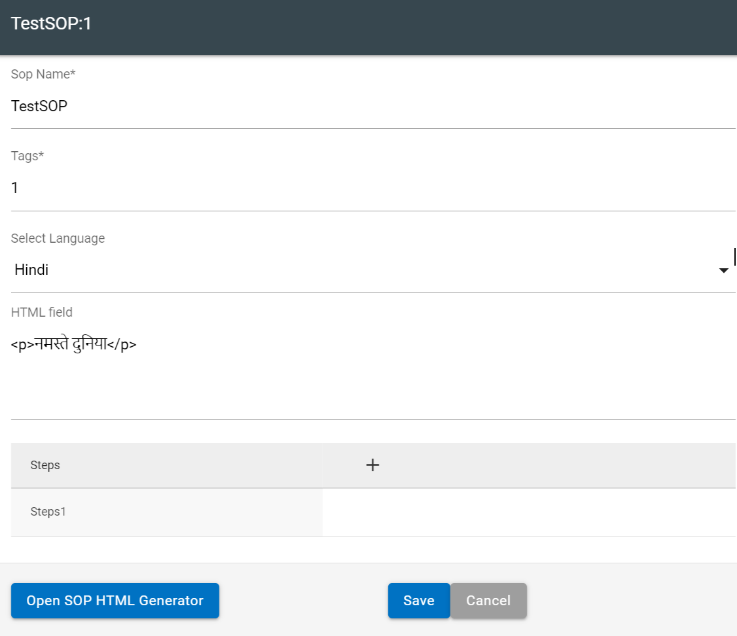Click inside the Sop Name field
Image resolution: width=737 pixels, height=636 pixels.
[262, 106]
